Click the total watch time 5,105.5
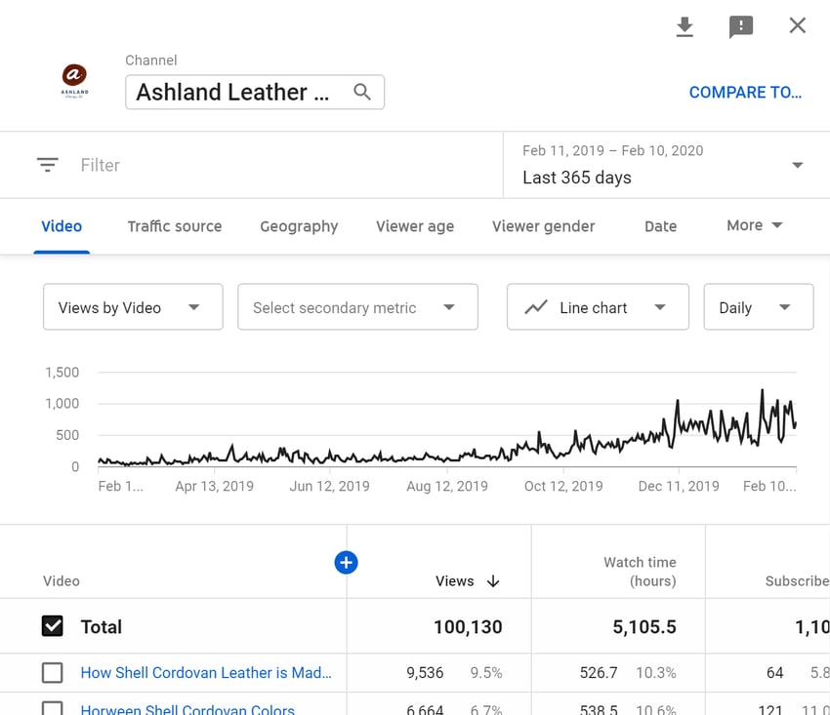 tap(644, 626)
